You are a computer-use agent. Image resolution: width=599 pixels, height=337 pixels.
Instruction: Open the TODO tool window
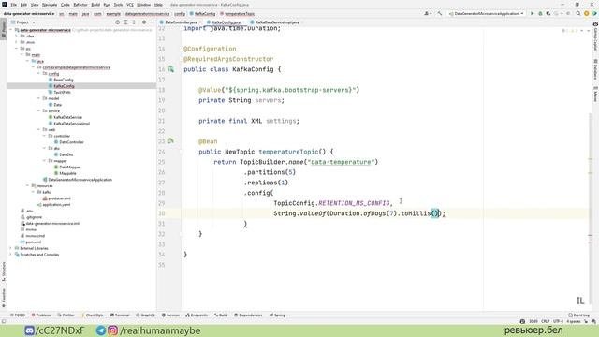17,315
